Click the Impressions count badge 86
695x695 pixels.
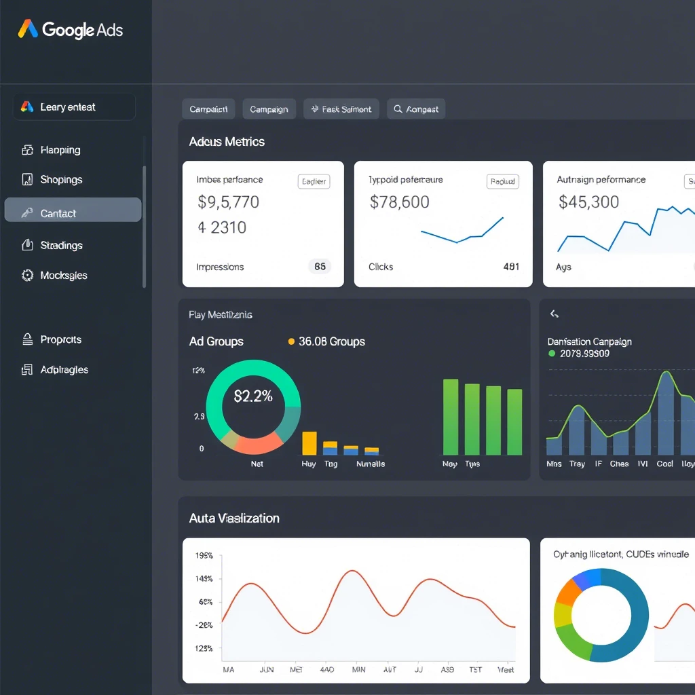[x=320, y=266]
